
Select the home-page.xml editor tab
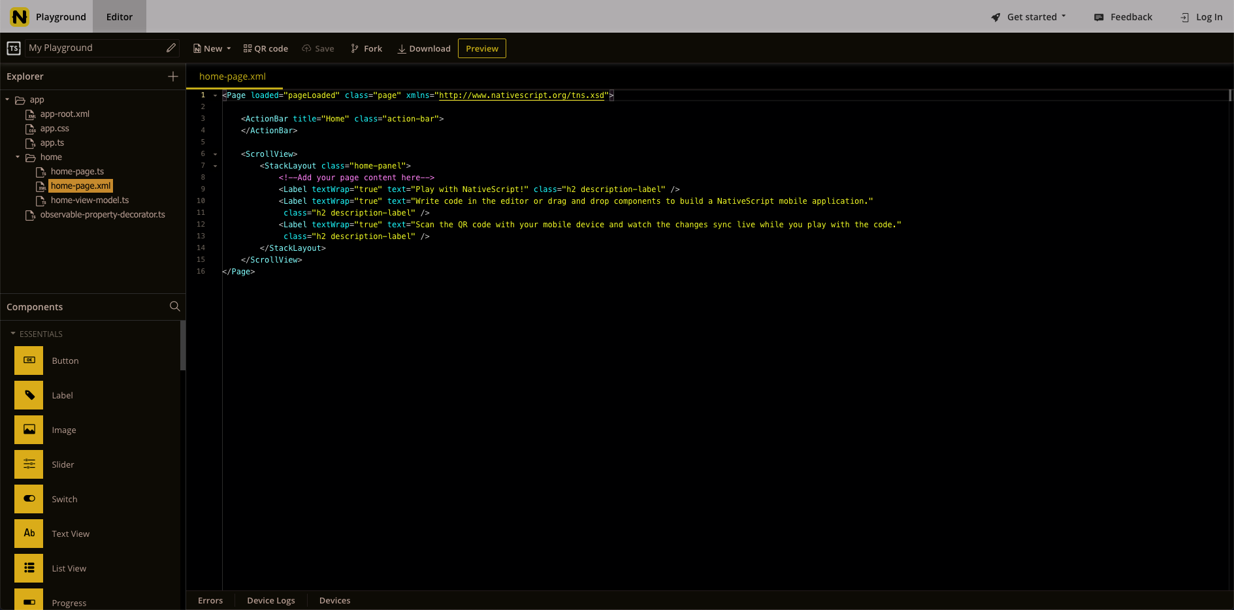tap(233, 76)
